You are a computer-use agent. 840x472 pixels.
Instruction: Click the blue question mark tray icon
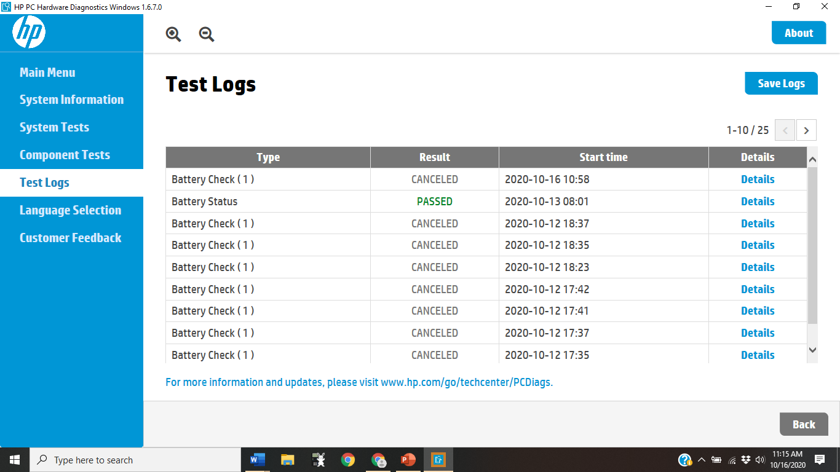click(x=685, y=460)
